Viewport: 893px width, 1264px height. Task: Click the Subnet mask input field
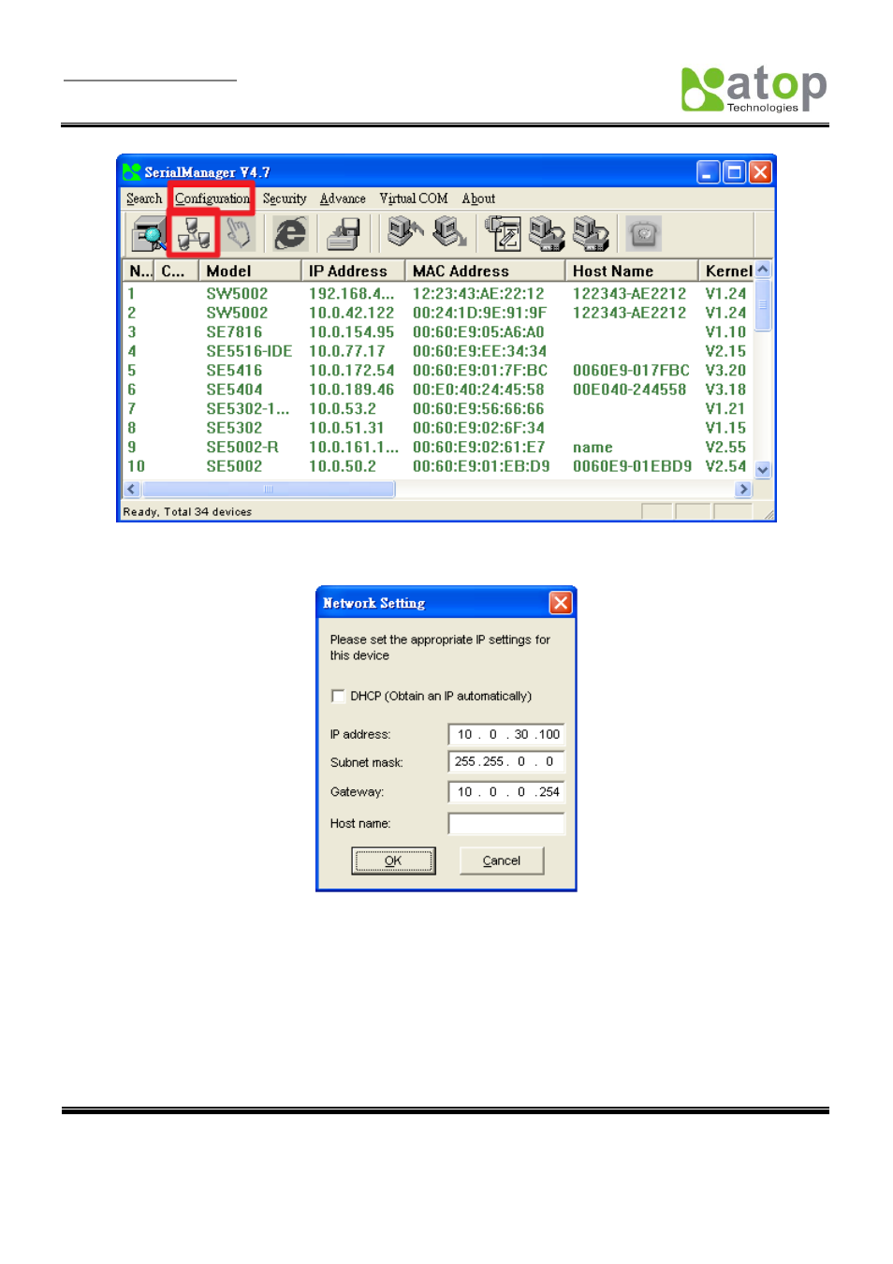coord(506,761)
